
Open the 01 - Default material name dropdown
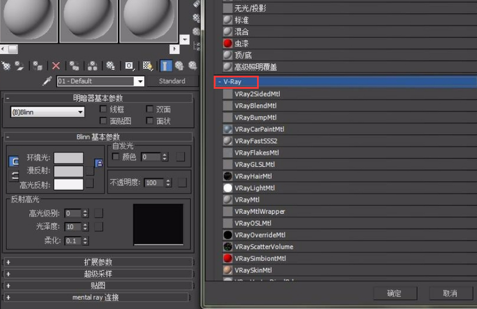tap(140, 81)
